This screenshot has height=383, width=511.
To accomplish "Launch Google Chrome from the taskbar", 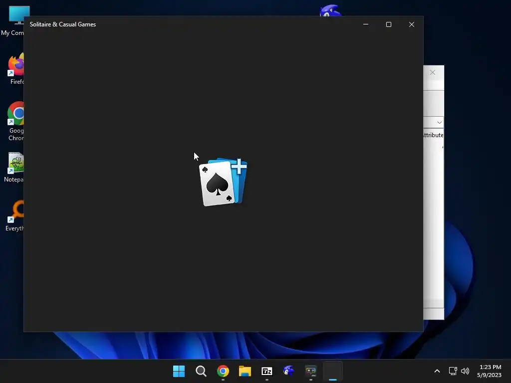I will point(223,371).
